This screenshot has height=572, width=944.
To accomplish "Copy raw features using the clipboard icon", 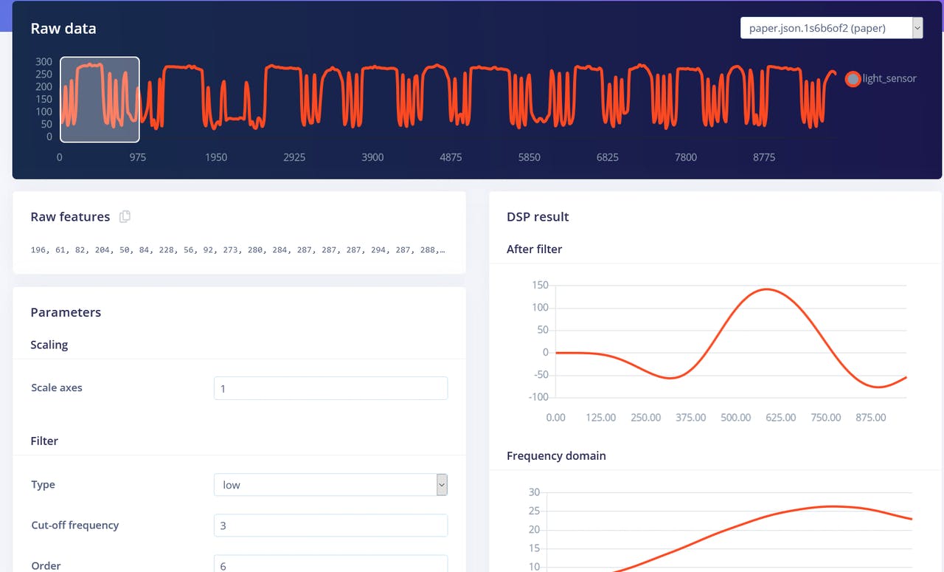I will pyautogui.click(x=125, y=216).
